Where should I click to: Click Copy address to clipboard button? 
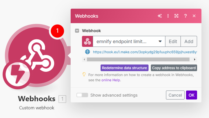(x=174, y=68)
